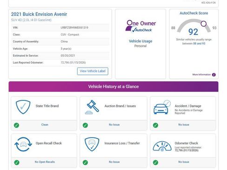Click No Issue under Accident / Damage

[184, 124]
